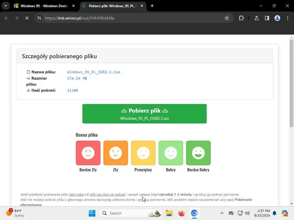Open the notifications bell icon
The image size is (294, 220).
(x=274, y=213)
